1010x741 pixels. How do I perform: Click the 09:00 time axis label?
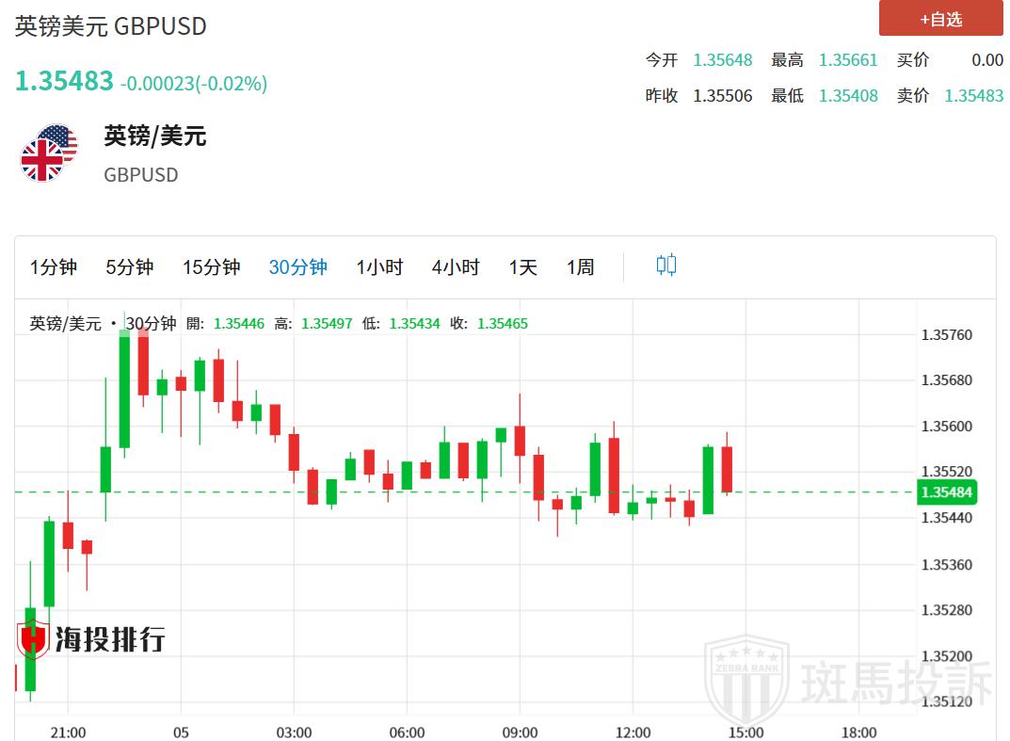pyautogui.click(x=520, y=733)
